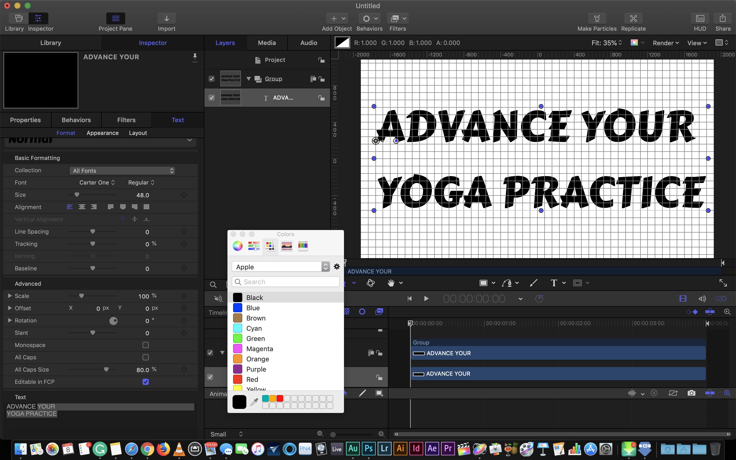Open the color pencils picker tab

pos(303,246)
